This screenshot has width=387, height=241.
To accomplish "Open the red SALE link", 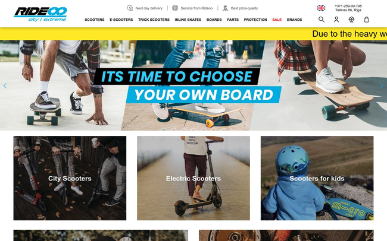I will tap(277, 20).
